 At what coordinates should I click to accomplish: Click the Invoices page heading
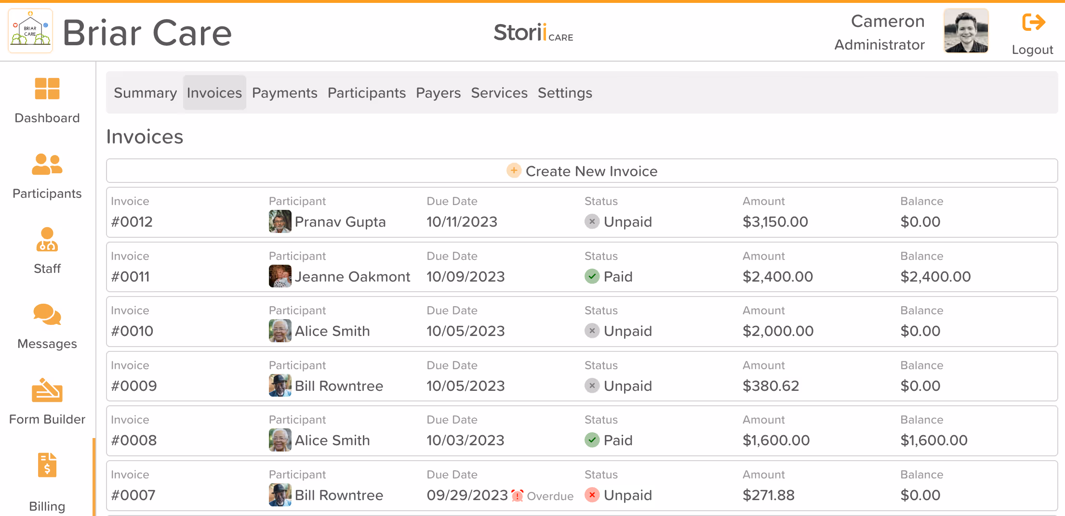tap(145, 137)
